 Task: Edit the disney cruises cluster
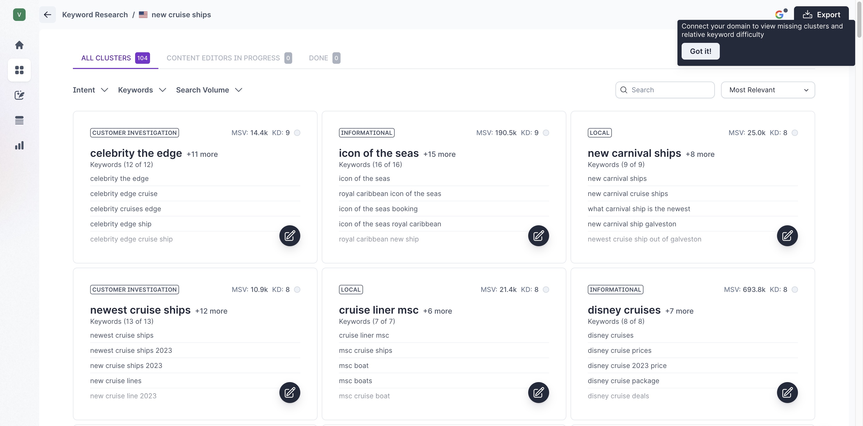[787, 393]
